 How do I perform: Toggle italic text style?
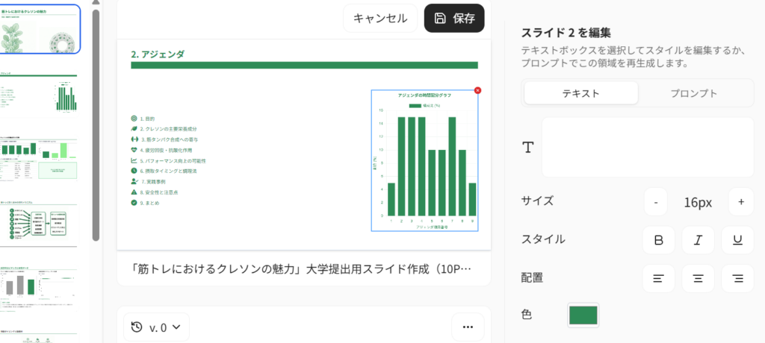(699, 240)
